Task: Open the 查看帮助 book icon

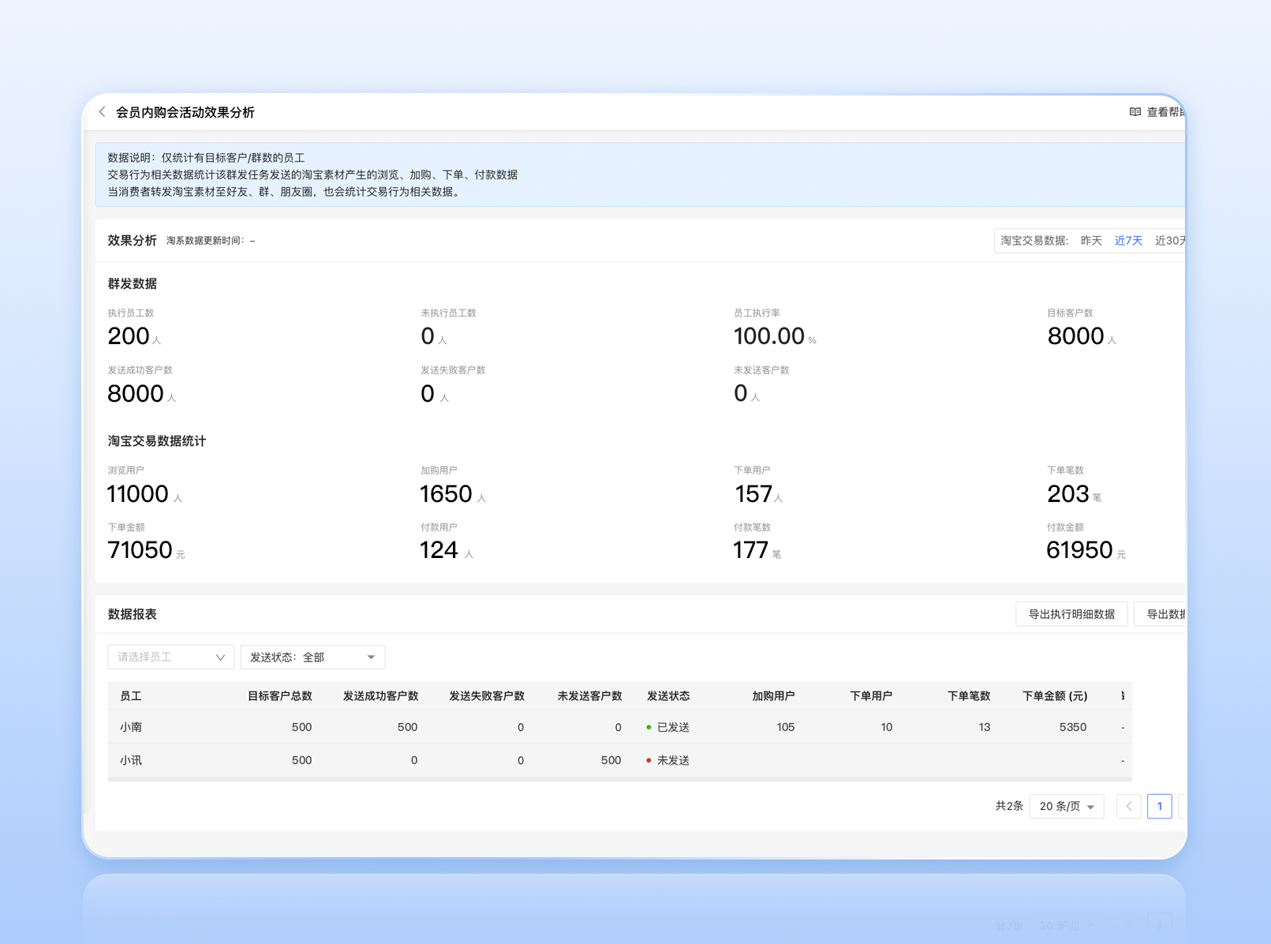Action: click(x=1135, y=112)
